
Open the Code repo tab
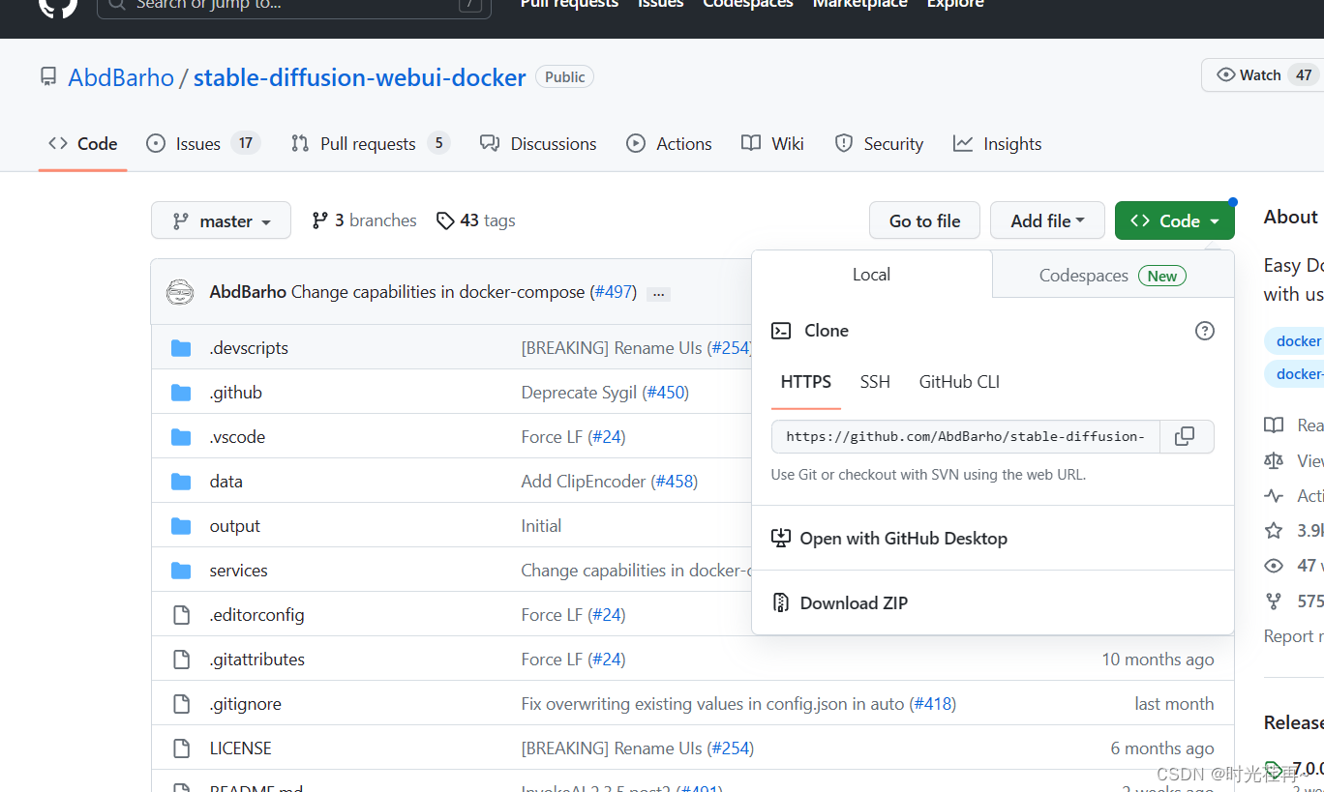pyautogui.click(x=83, y=144)
